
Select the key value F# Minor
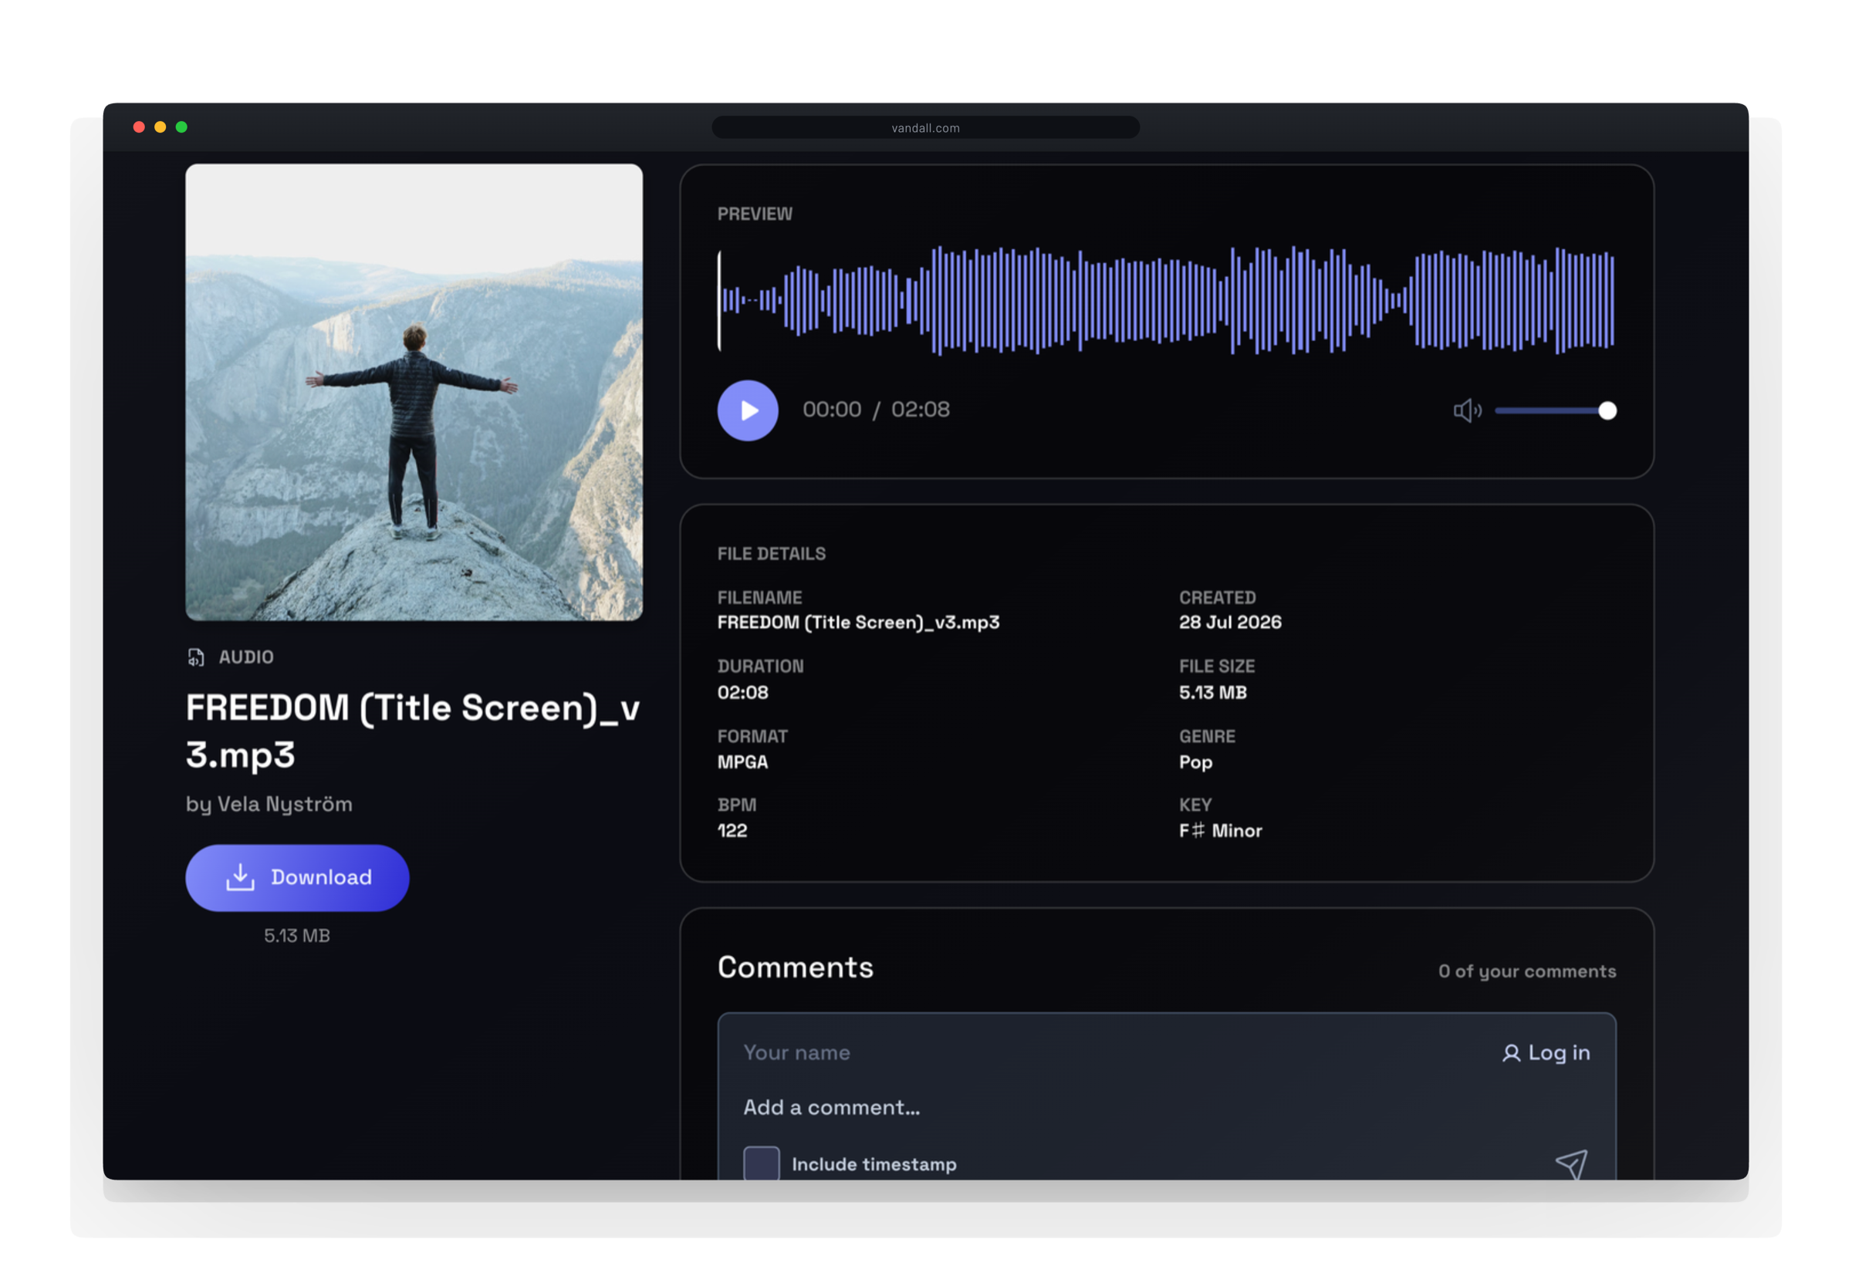tap(1220, 830)
